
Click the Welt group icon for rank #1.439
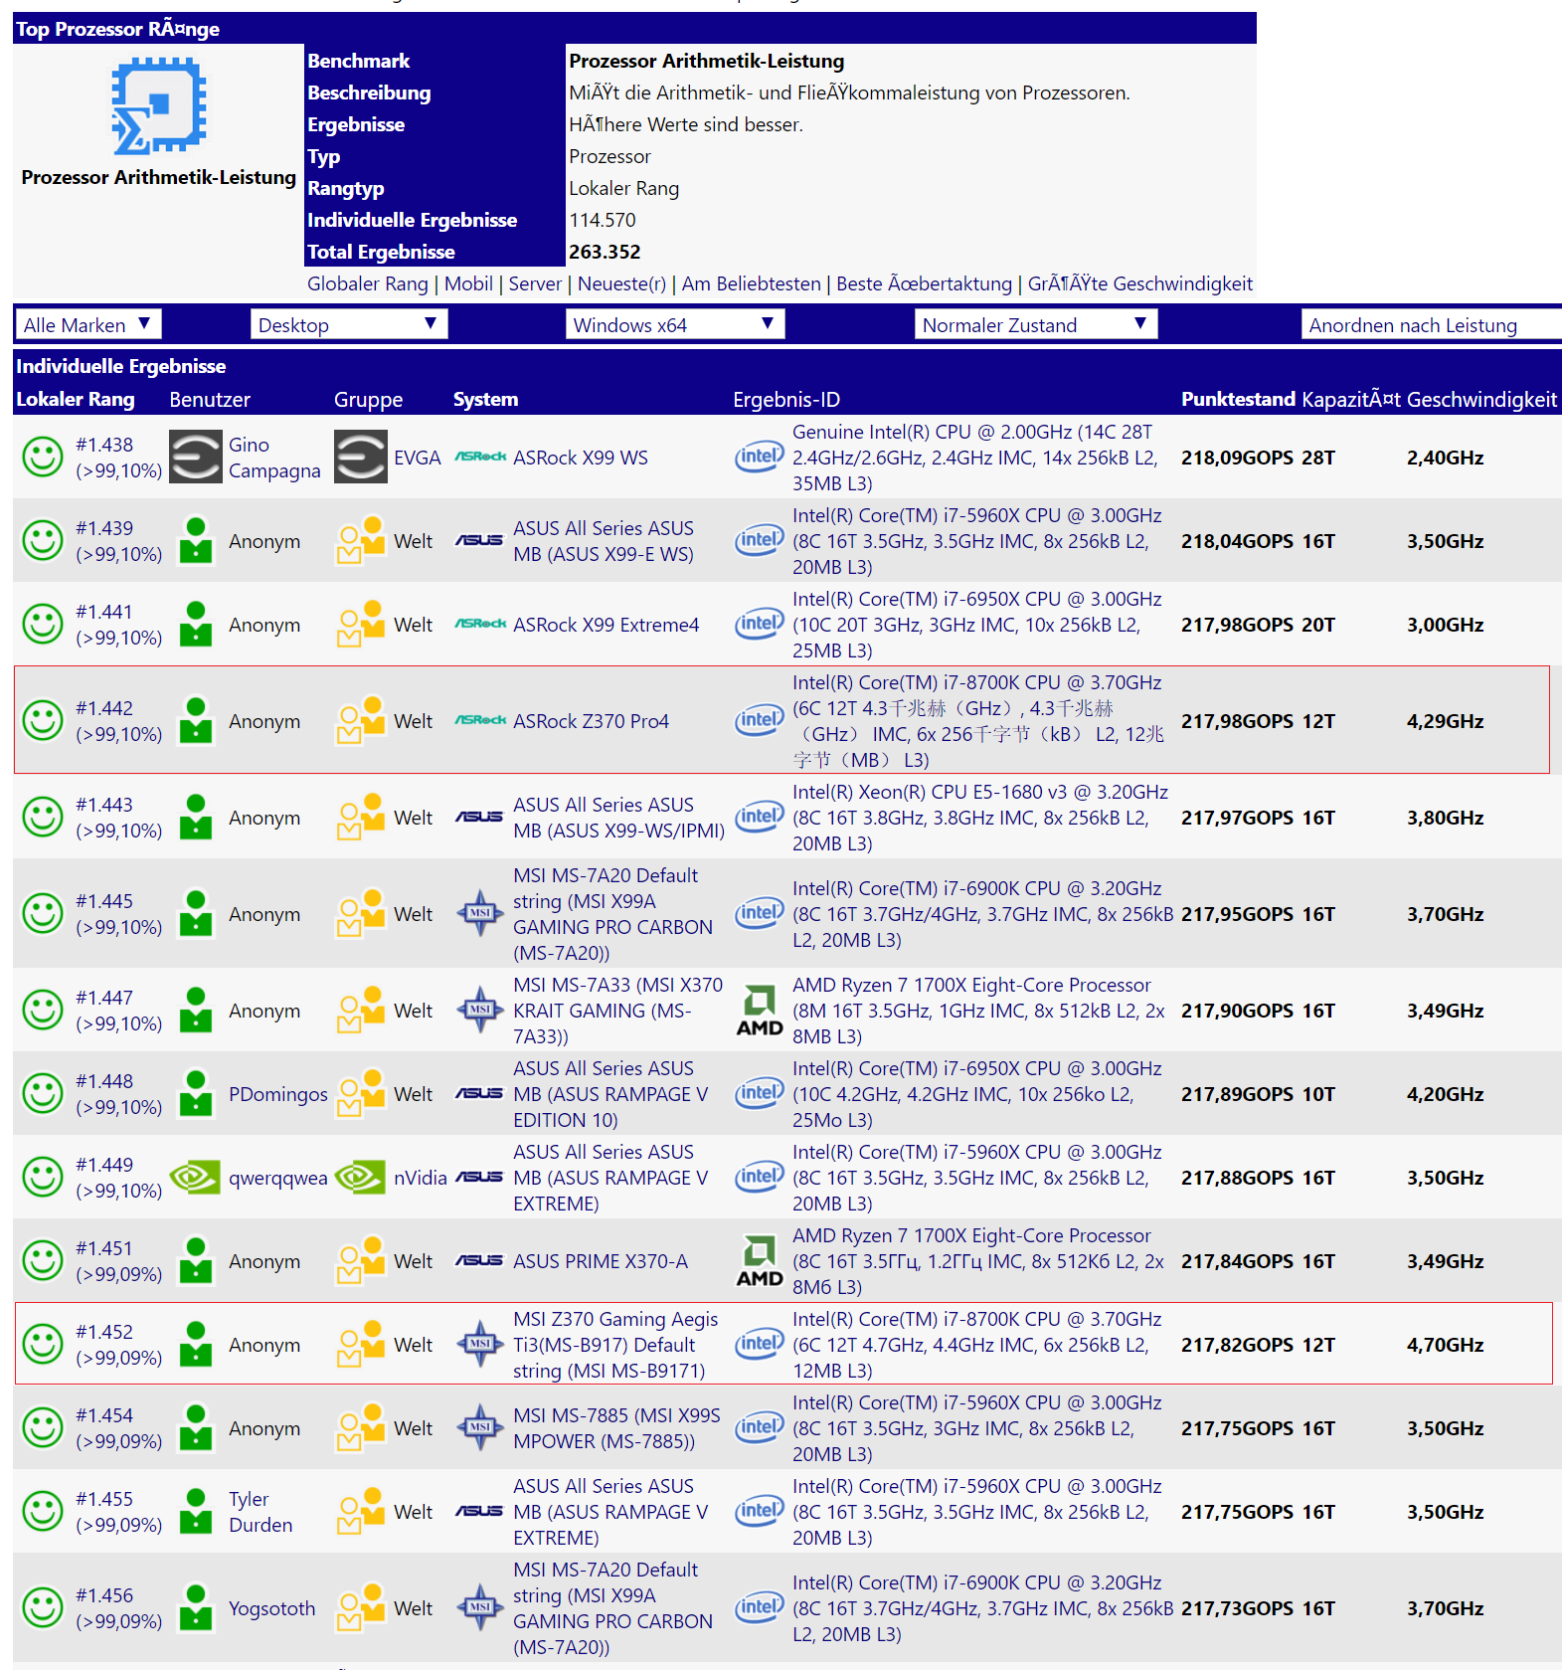point(361,541)
